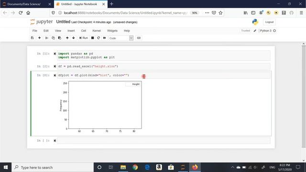
Task: Open the Amazon taskbar app
Action: (x=159, y=167)
